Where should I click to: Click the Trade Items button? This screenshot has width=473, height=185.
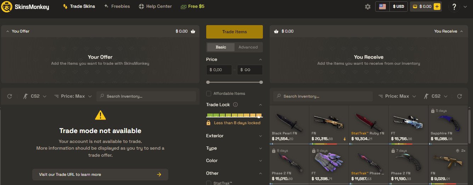point(235,32)
